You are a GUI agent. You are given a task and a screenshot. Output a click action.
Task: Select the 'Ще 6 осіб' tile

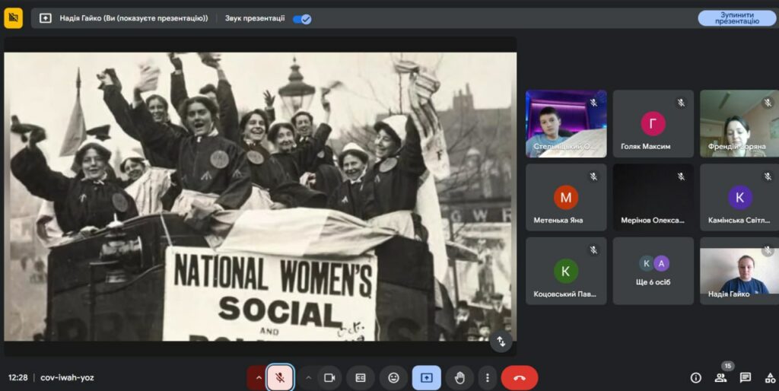[653, 271]
